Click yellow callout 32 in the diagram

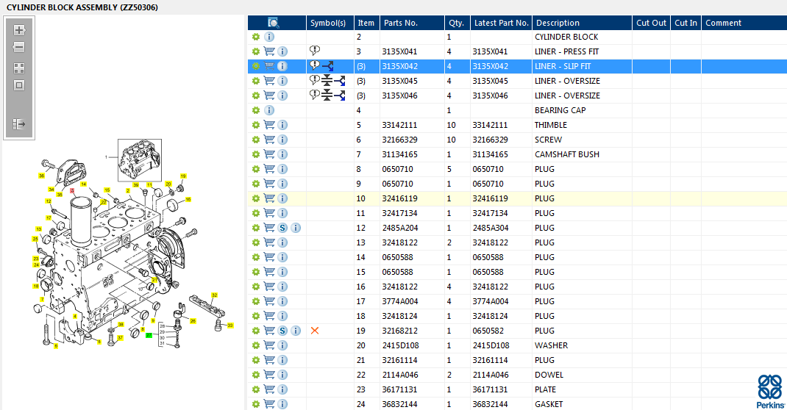[x=215, y=295]
